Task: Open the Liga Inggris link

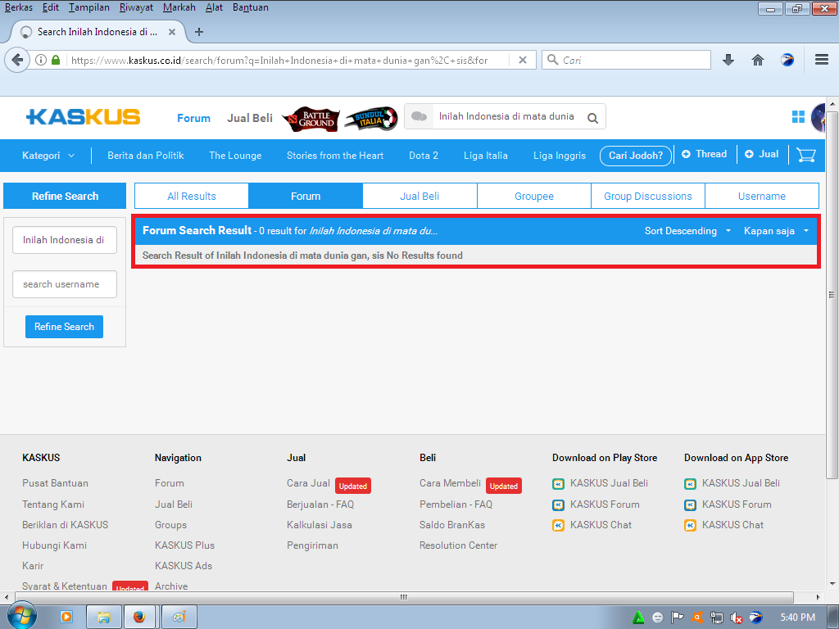Action: coord(559,156)
